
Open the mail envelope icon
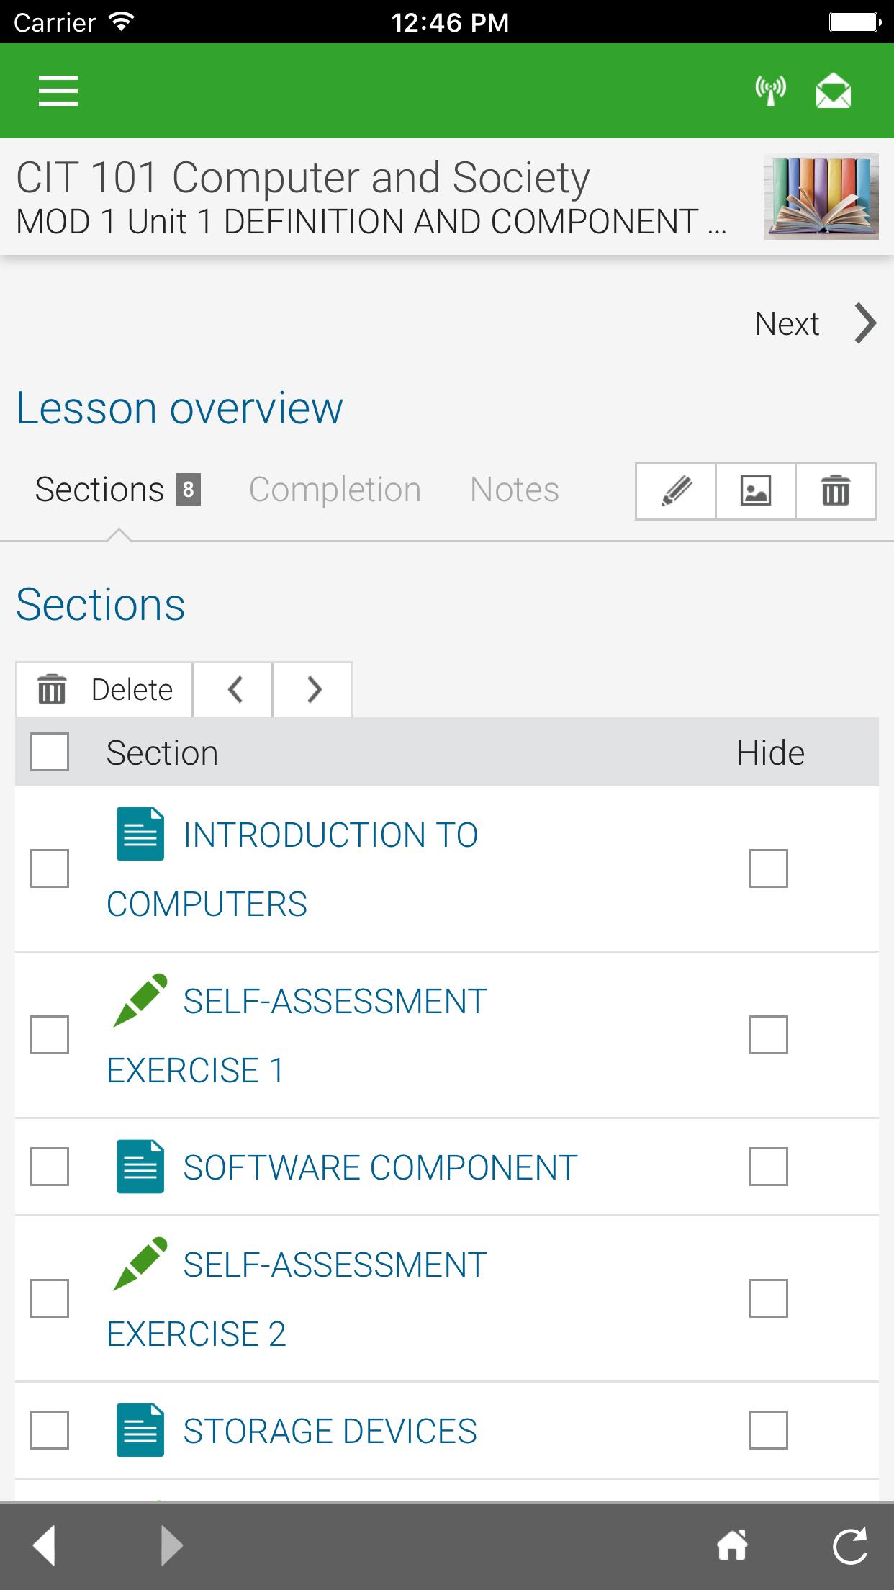click(x=834, y=91)
